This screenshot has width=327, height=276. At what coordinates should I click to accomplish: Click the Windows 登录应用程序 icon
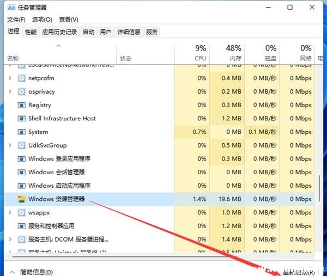pos(21,159)
